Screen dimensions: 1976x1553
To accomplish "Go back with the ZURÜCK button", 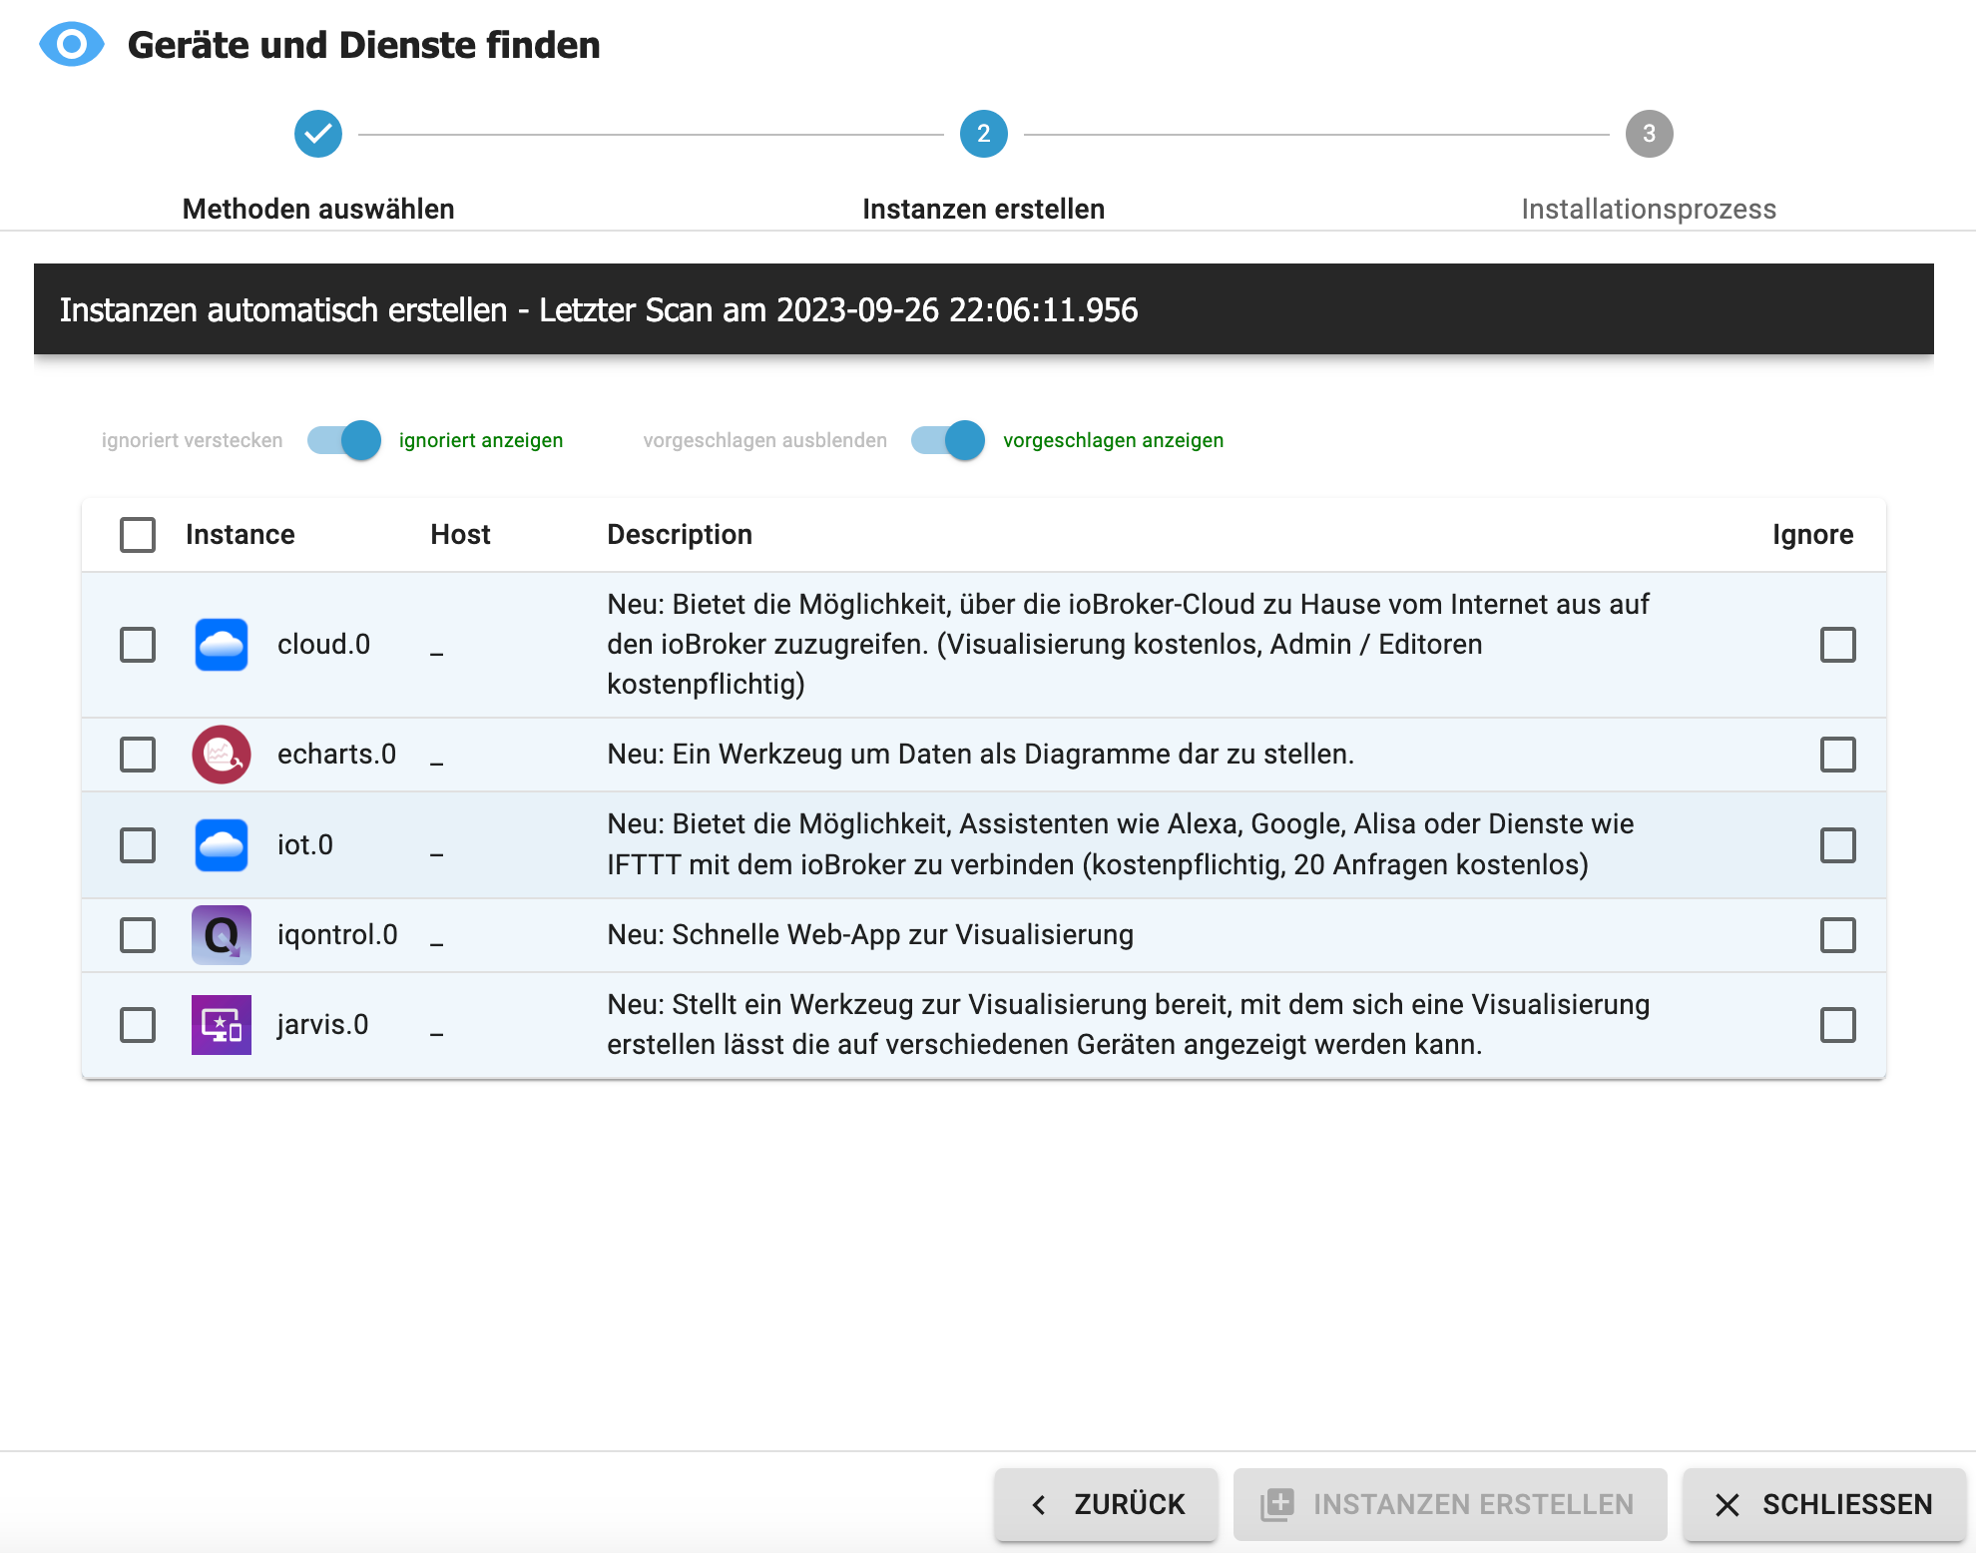I will click(x=1106, y=1504).
